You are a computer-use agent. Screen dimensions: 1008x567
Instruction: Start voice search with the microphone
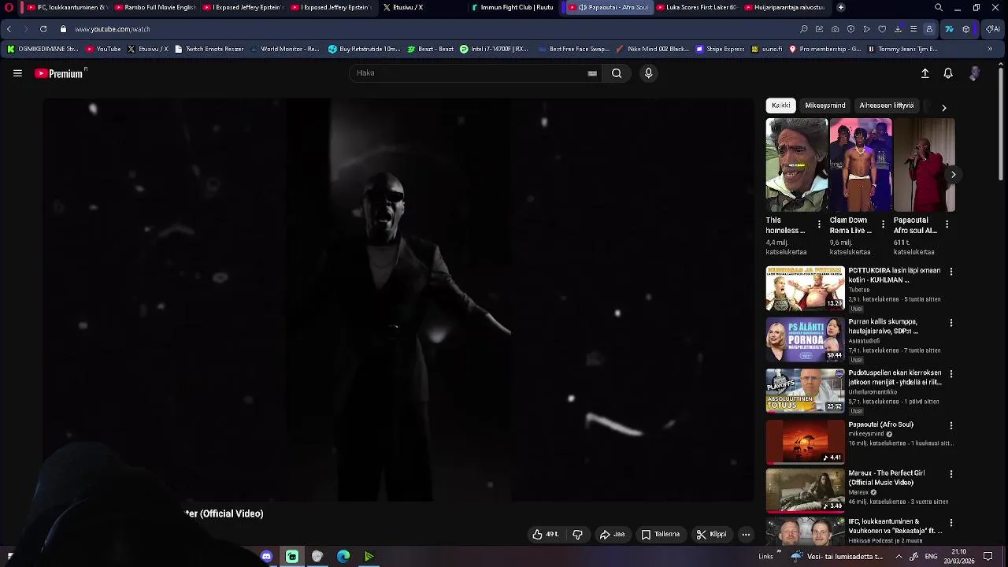(648, 73)
